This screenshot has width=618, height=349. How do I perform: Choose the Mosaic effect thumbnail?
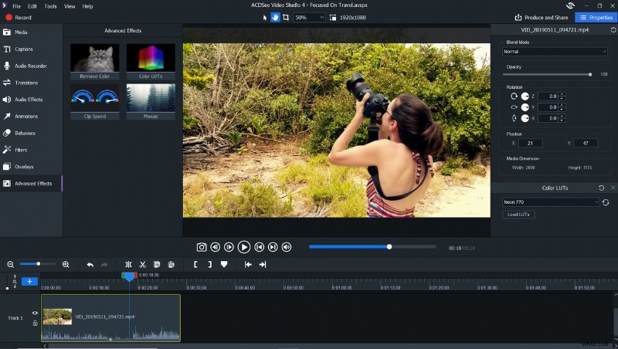(x=151, y=102)
